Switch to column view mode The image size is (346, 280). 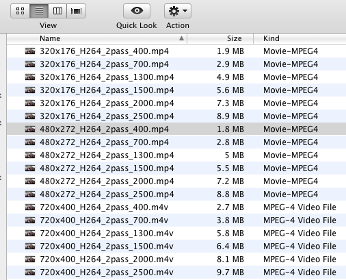[57, 11]
